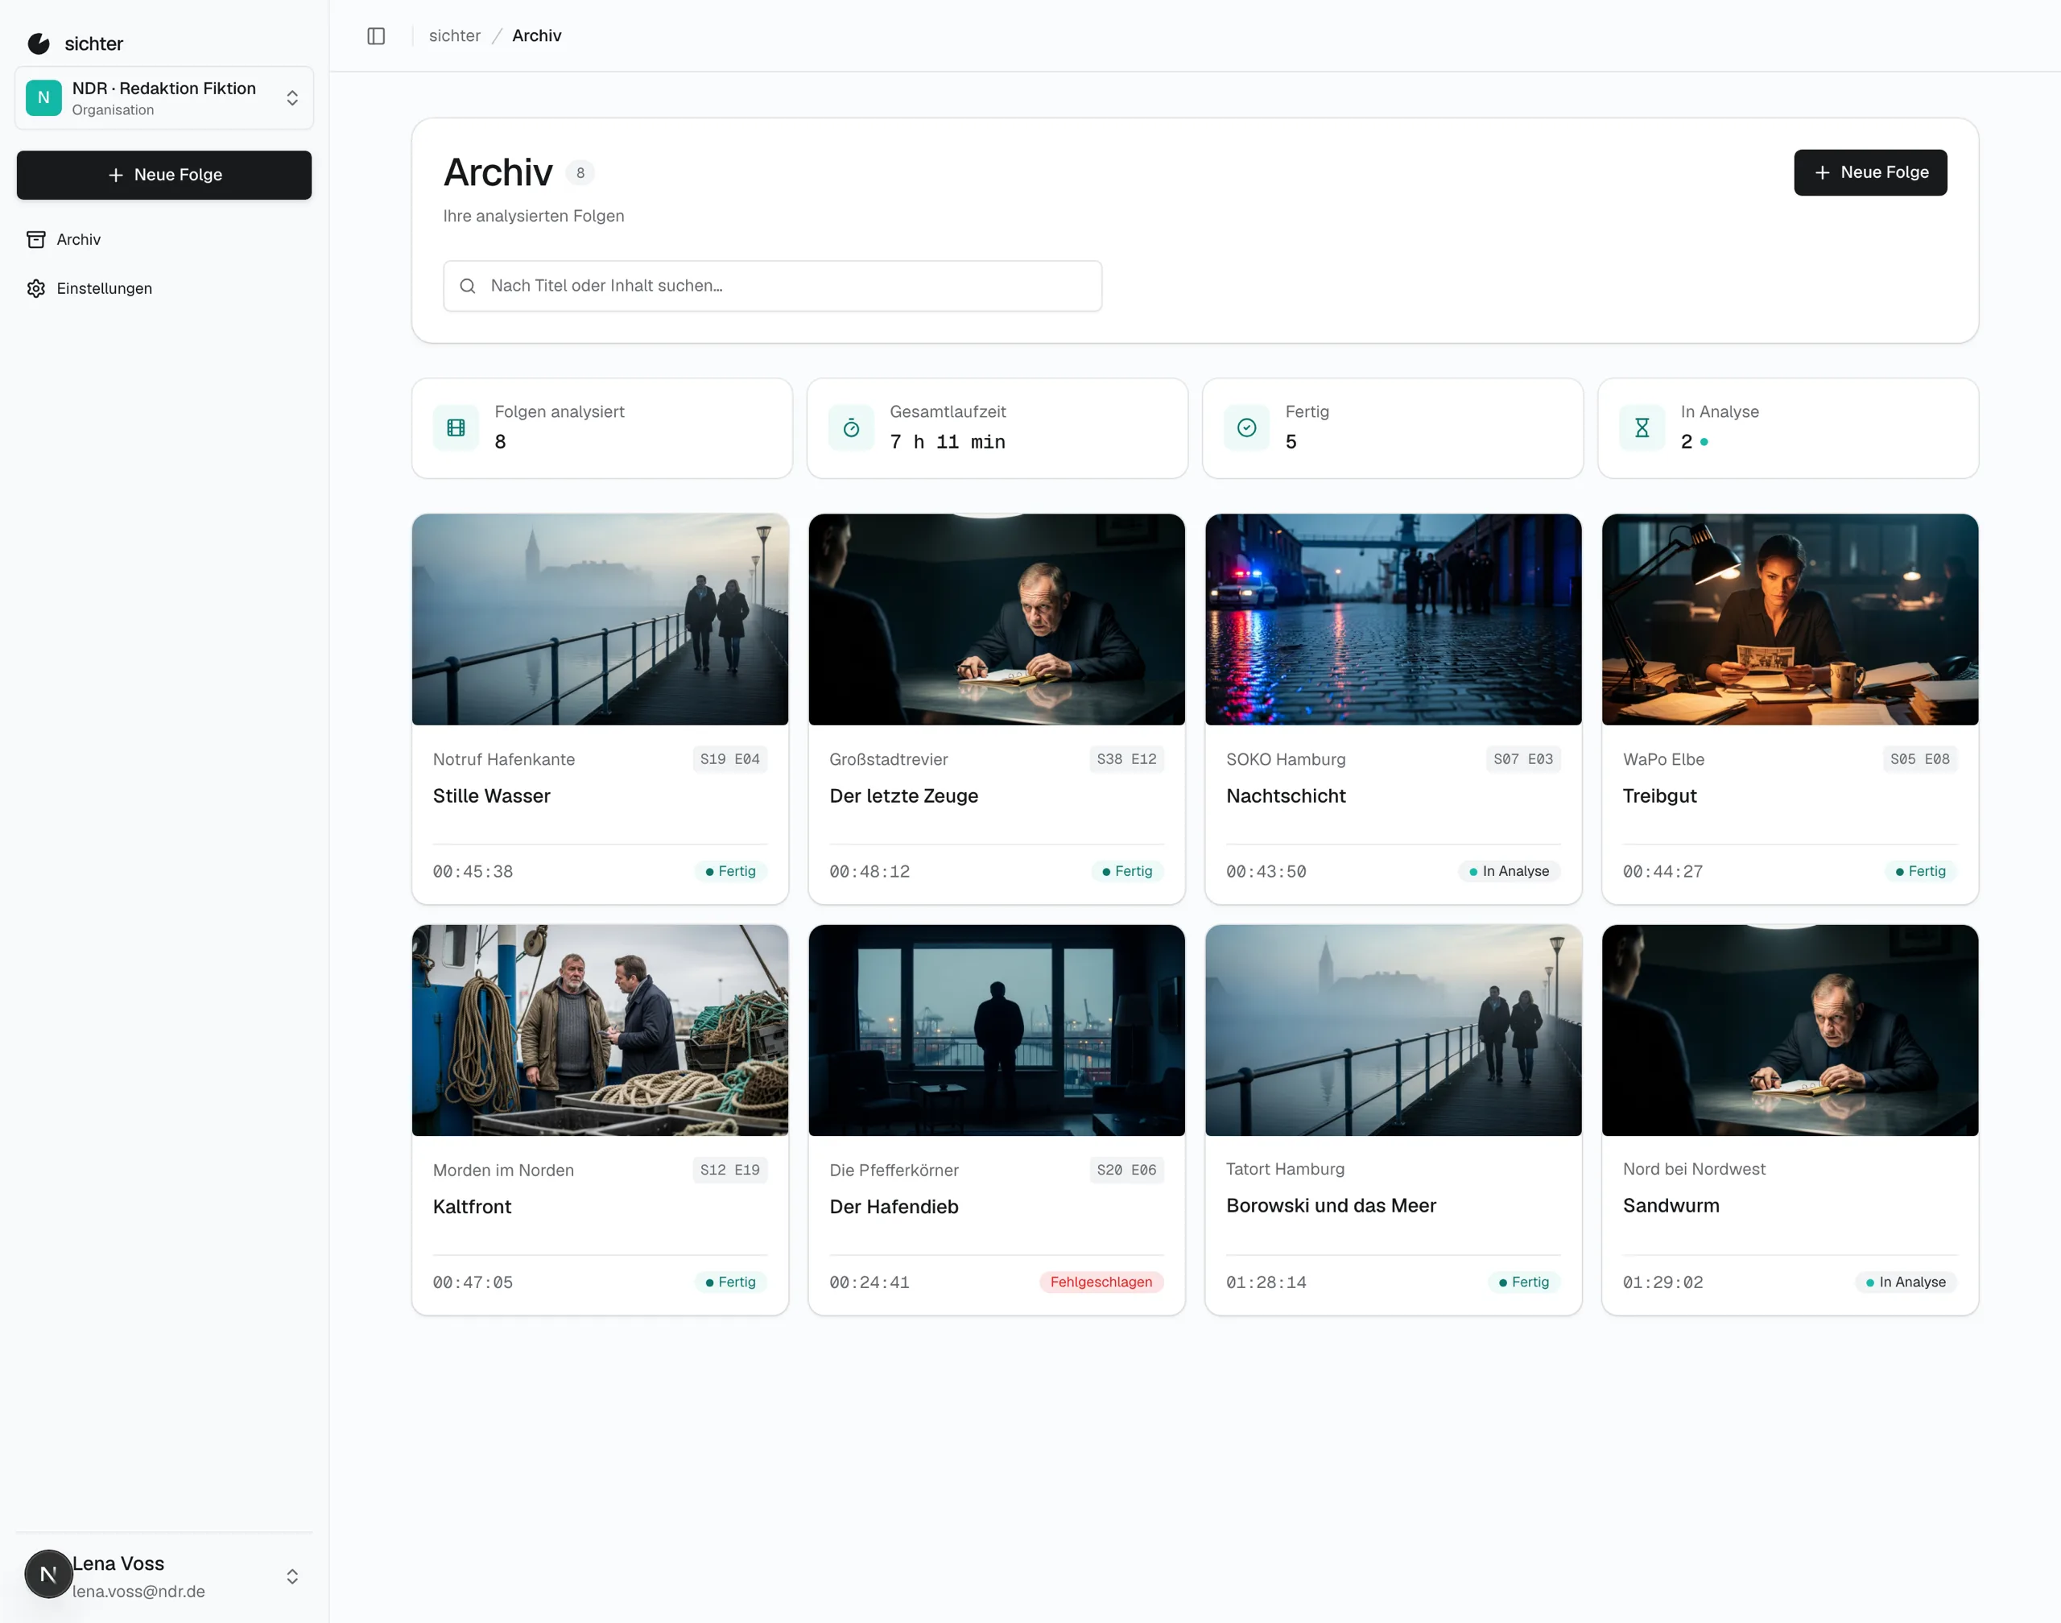Open the Lena Voss account menu chevron

pyautogui.click(x=293, y=1576)
